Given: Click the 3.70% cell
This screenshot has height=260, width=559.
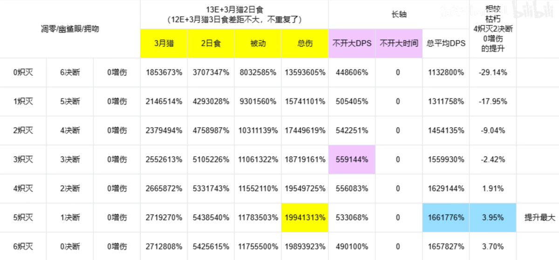Looking at the screenshot, I should tap(493, 246).
